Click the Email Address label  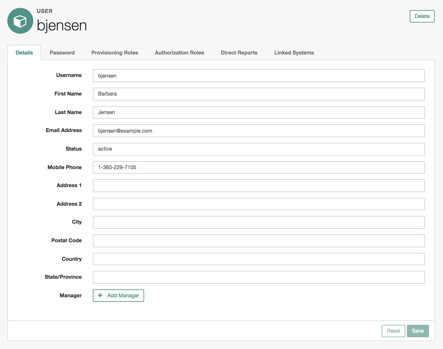point(64,130)
